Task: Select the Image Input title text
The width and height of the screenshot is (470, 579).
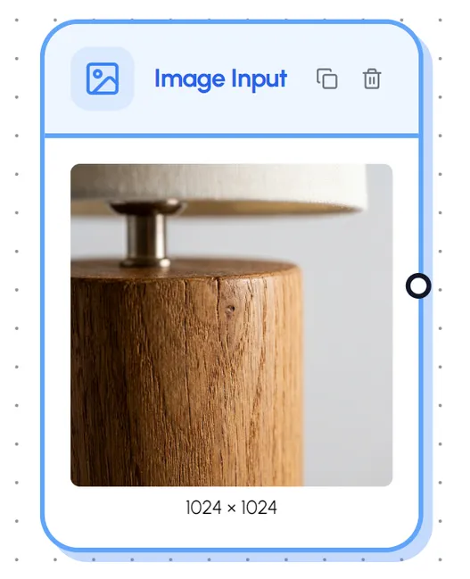Action: [220, 79]
